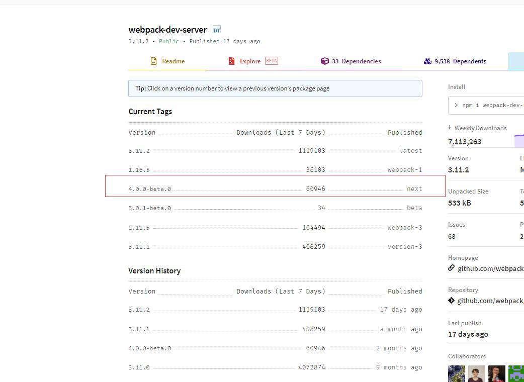Click the first collaborator avatar
Viewport: 524px width, 382px height.
[457, 373]
